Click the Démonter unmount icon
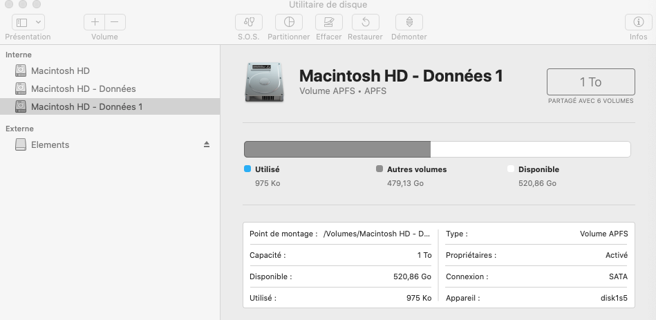This screenshot has height=320, width=656. (409, 22)
